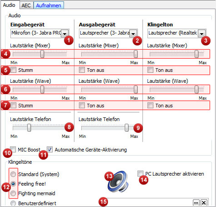Click the Ausgabegerät Lautstärke (Mixer) slider handle
The image size is (216, 207).
[136, 54]
